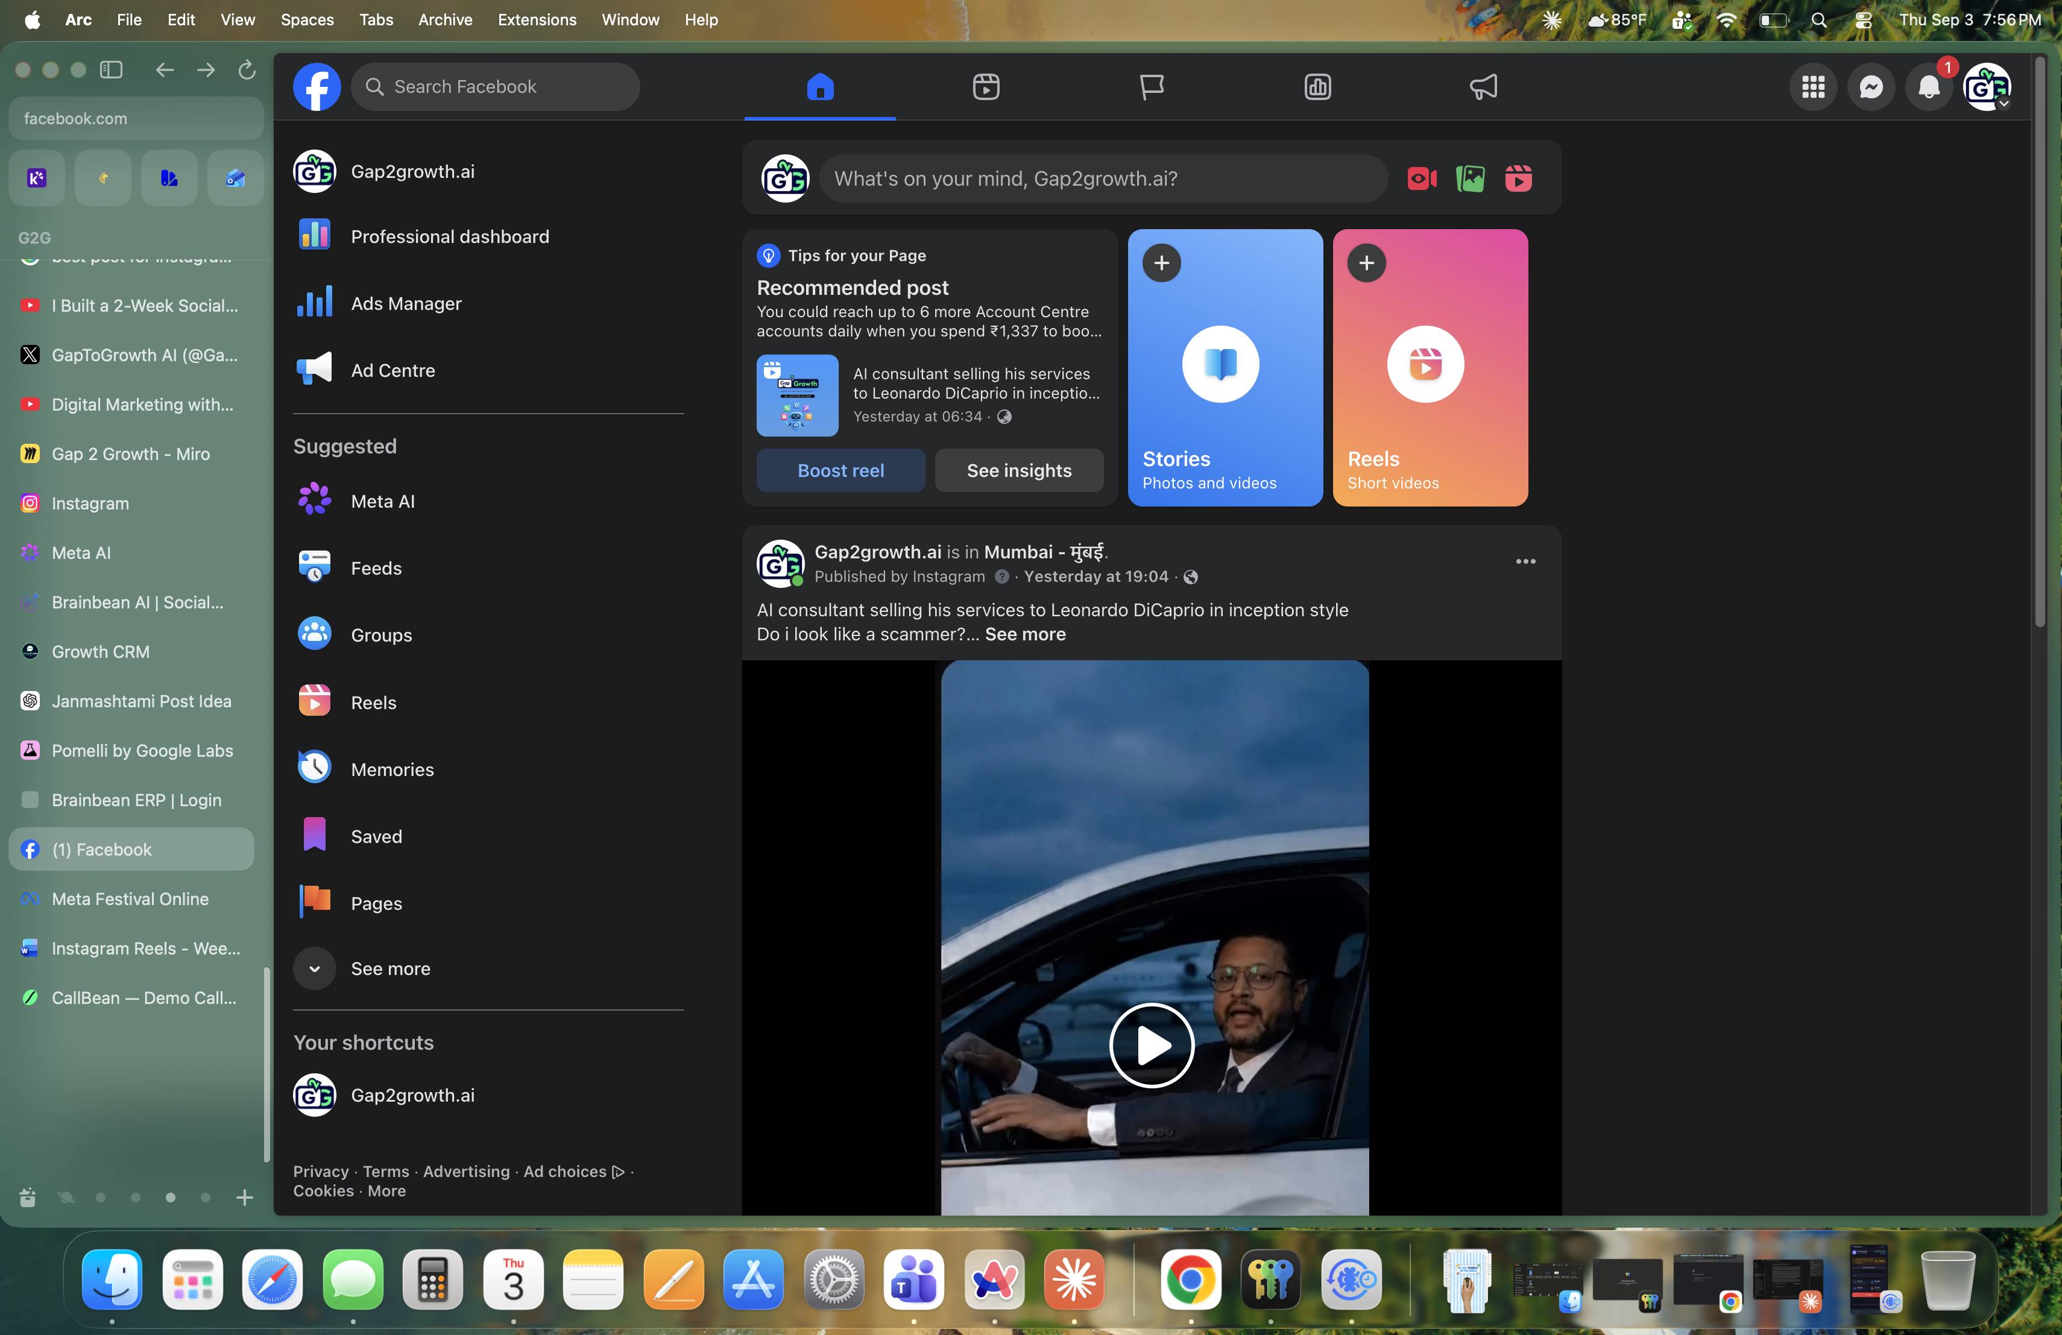The width and height of the screenshot is (2062, 1335).
Task: Start a live video from the composer
Action: [x=1422, y=178]
